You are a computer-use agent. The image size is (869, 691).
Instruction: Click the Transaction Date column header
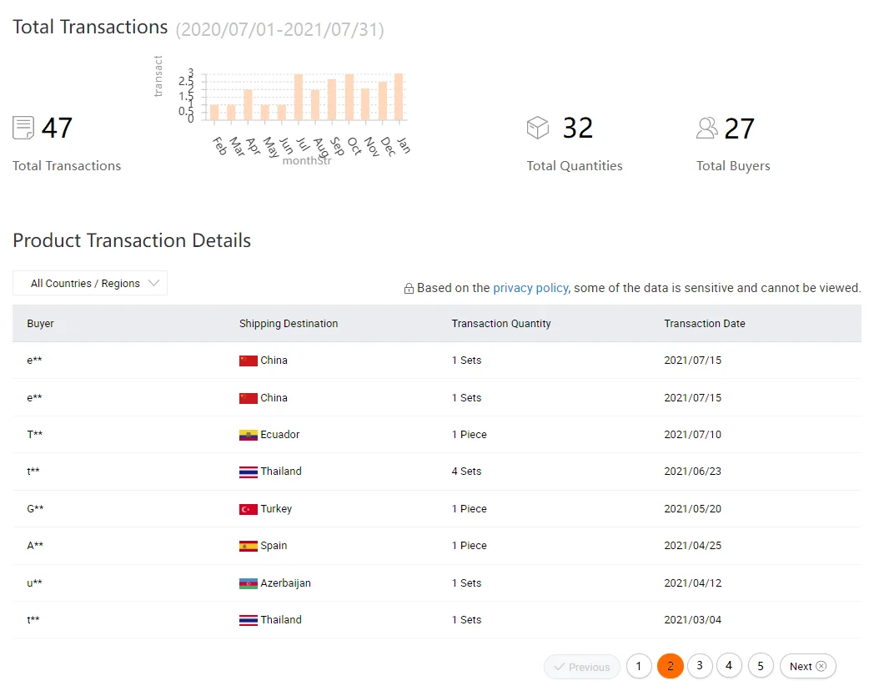click(705, 324)
